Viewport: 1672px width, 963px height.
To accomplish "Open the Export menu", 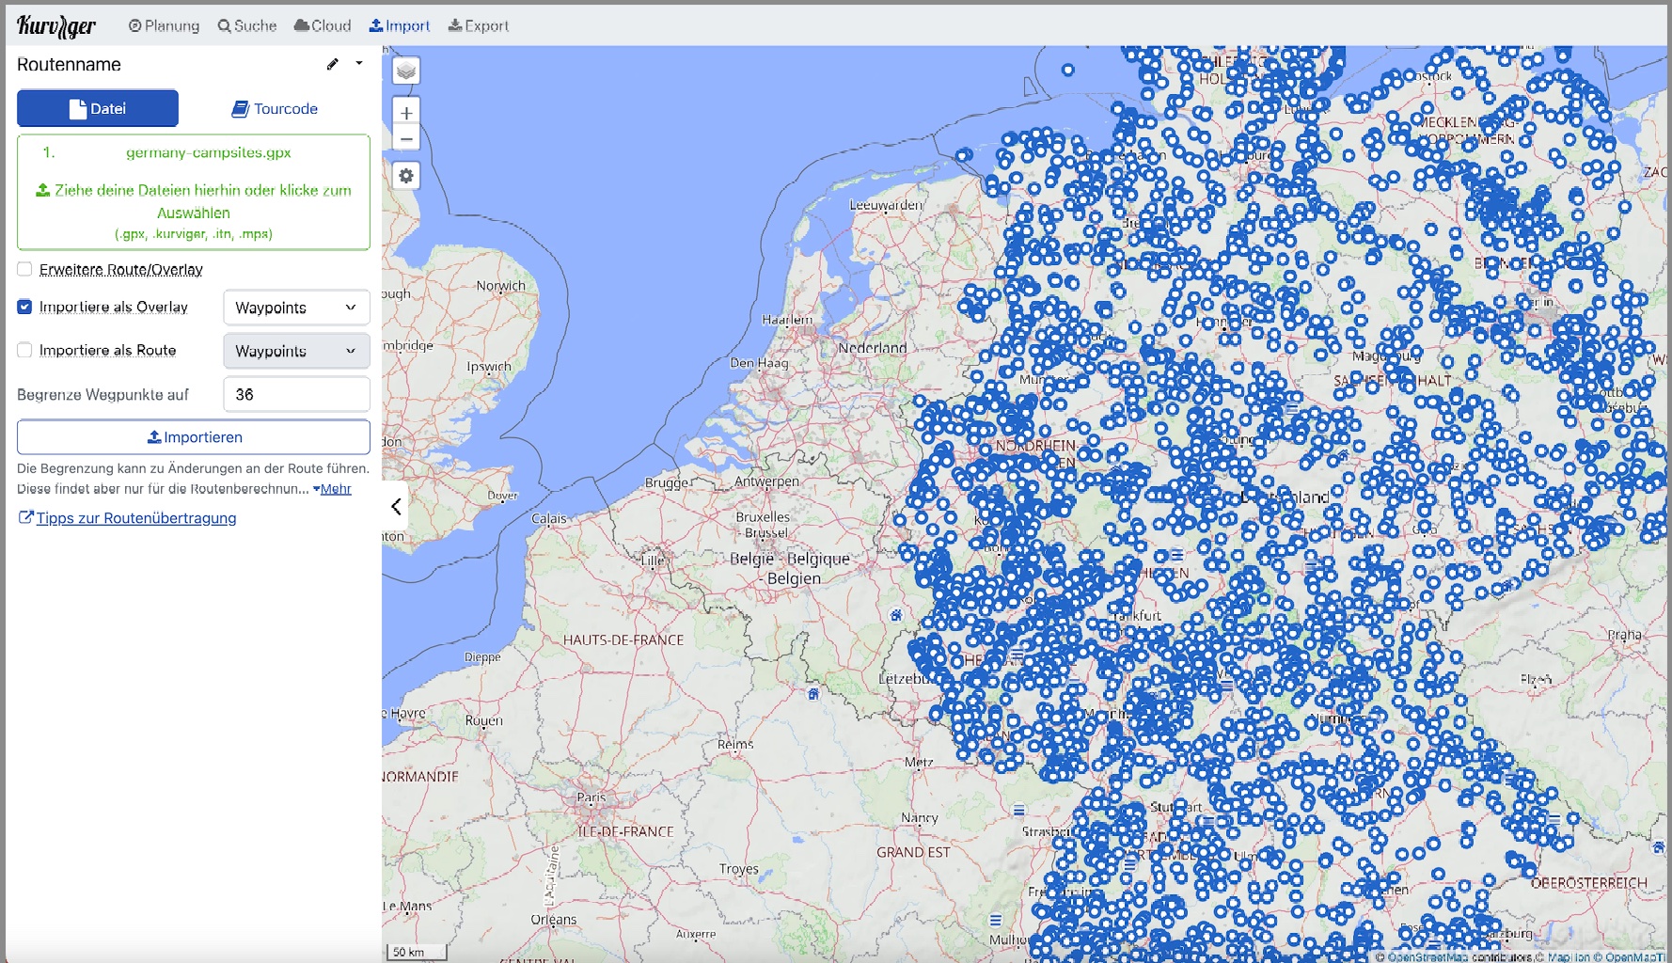I will 479,25.
